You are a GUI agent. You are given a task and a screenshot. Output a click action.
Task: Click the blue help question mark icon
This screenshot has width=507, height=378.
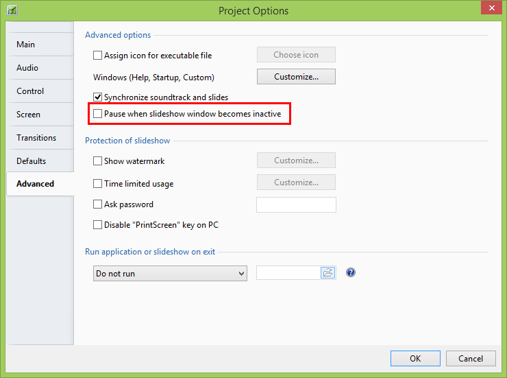351,273
